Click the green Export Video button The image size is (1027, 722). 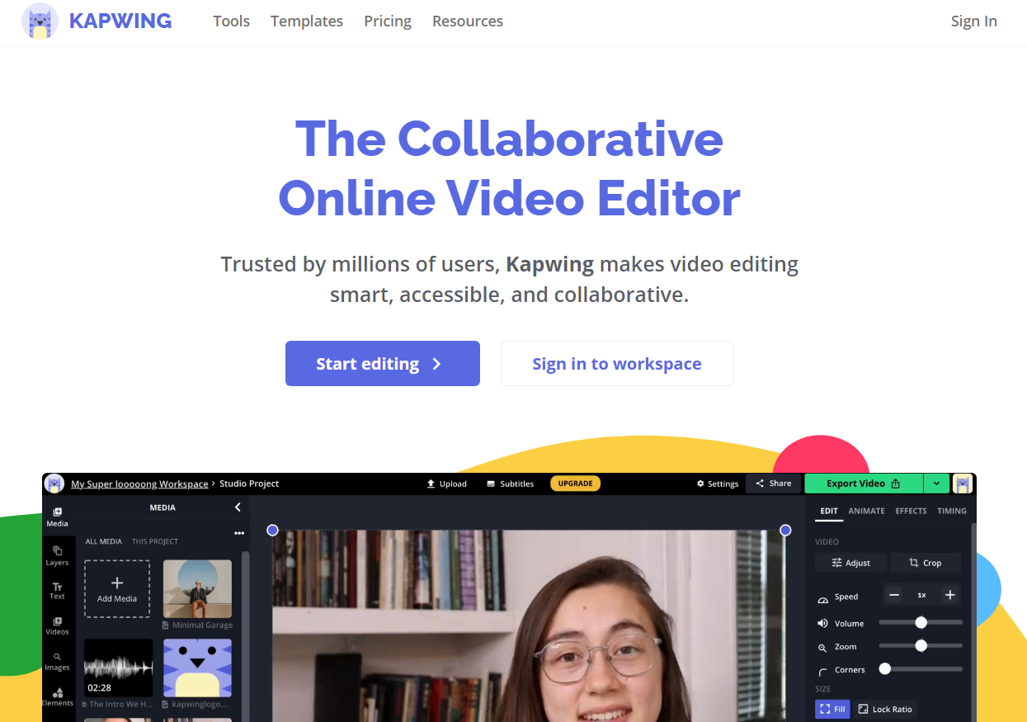click(864, 484)
